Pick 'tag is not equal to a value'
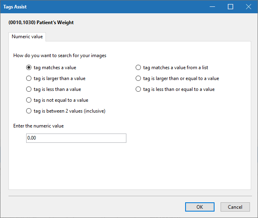This screenshot has width=258, height=218. [x=29, y=100]
